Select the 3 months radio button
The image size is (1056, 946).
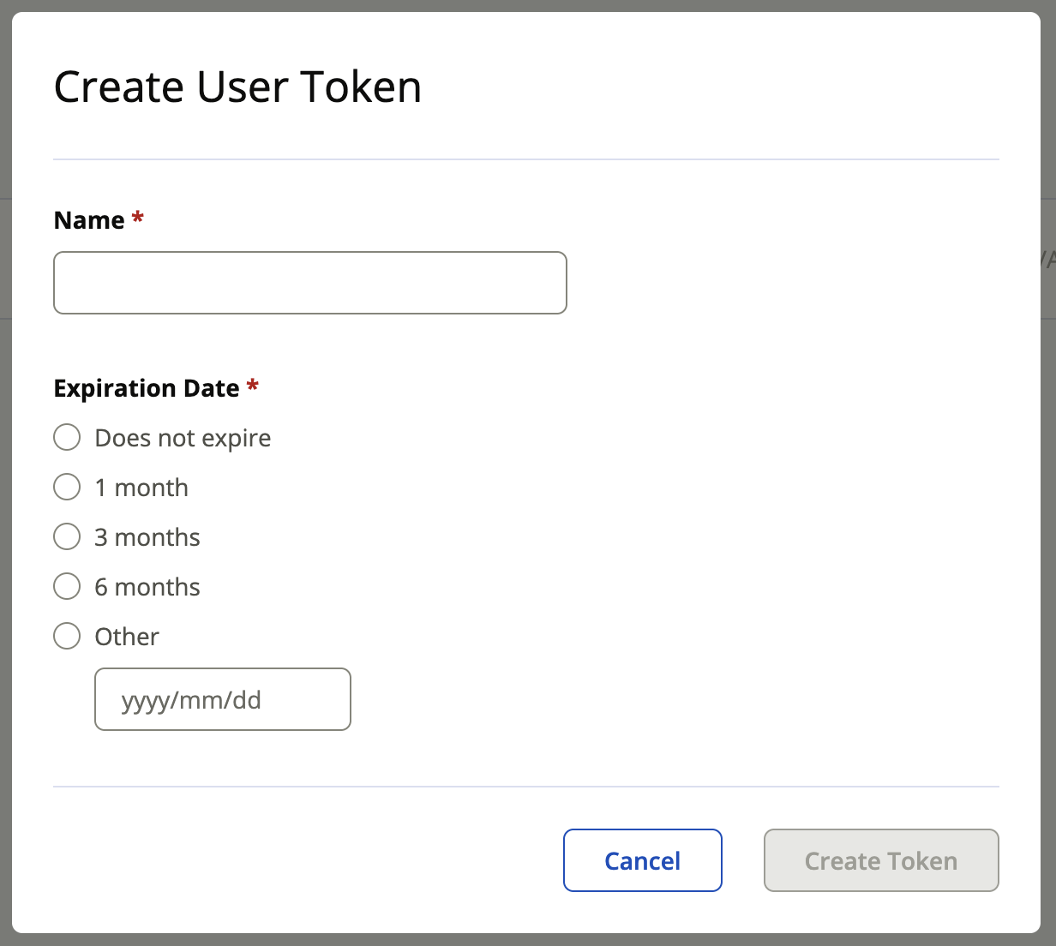67,536
